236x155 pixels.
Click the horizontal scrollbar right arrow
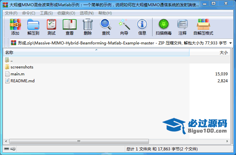227,141
